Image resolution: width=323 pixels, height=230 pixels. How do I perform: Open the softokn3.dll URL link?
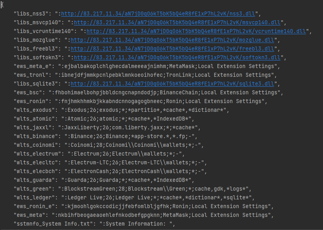(x=177, y=58)
